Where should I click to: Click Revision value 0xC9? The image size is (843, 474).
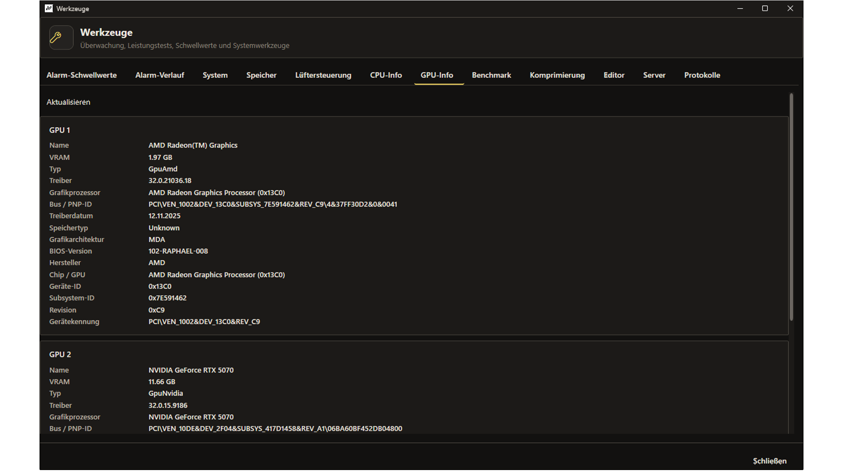pyautogui.click(x=156, y=310)
